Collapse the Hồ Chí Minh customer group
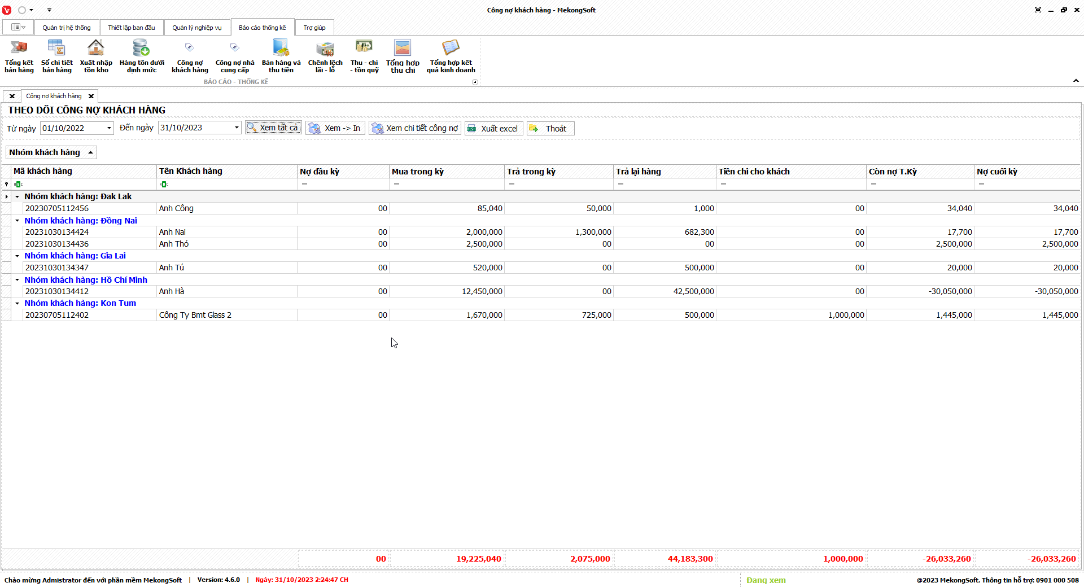 click(x=18, y=280)
